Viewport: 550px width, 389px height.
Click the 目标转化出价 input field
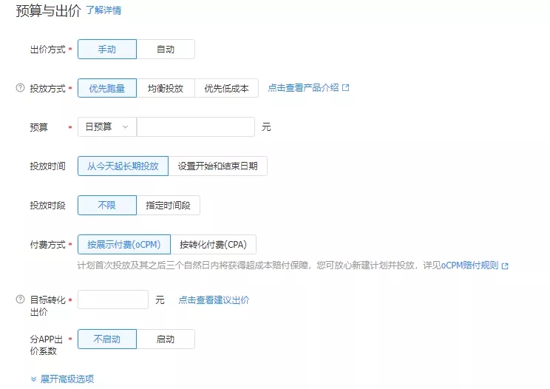click(113, 300)
